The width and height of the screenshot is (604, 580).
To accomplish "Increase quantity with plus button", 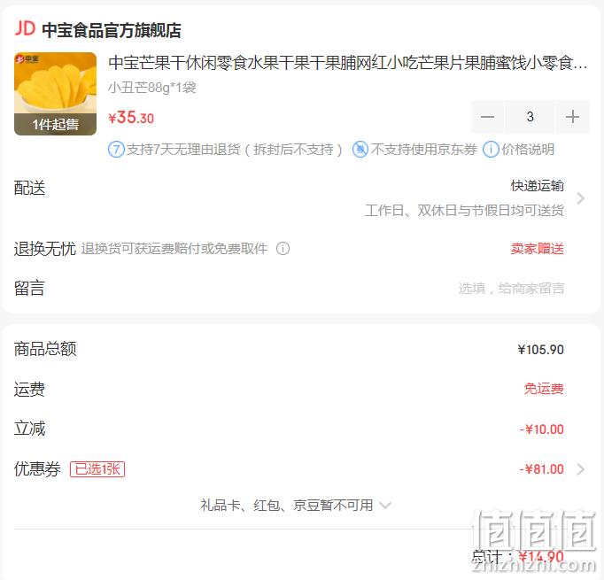I will [x=573, y=117].
